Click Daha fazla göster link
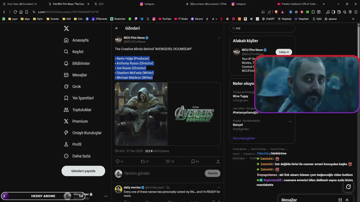The height and width of the screenshot is (202, 360). click(244, 138)
